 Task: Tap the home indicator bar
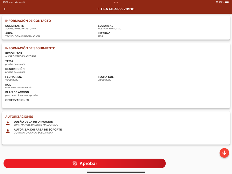click(116, 172)
